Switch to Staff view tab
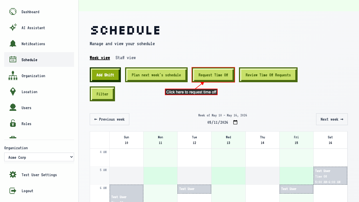This screenshot has width=359, height=202. point(126,58)
